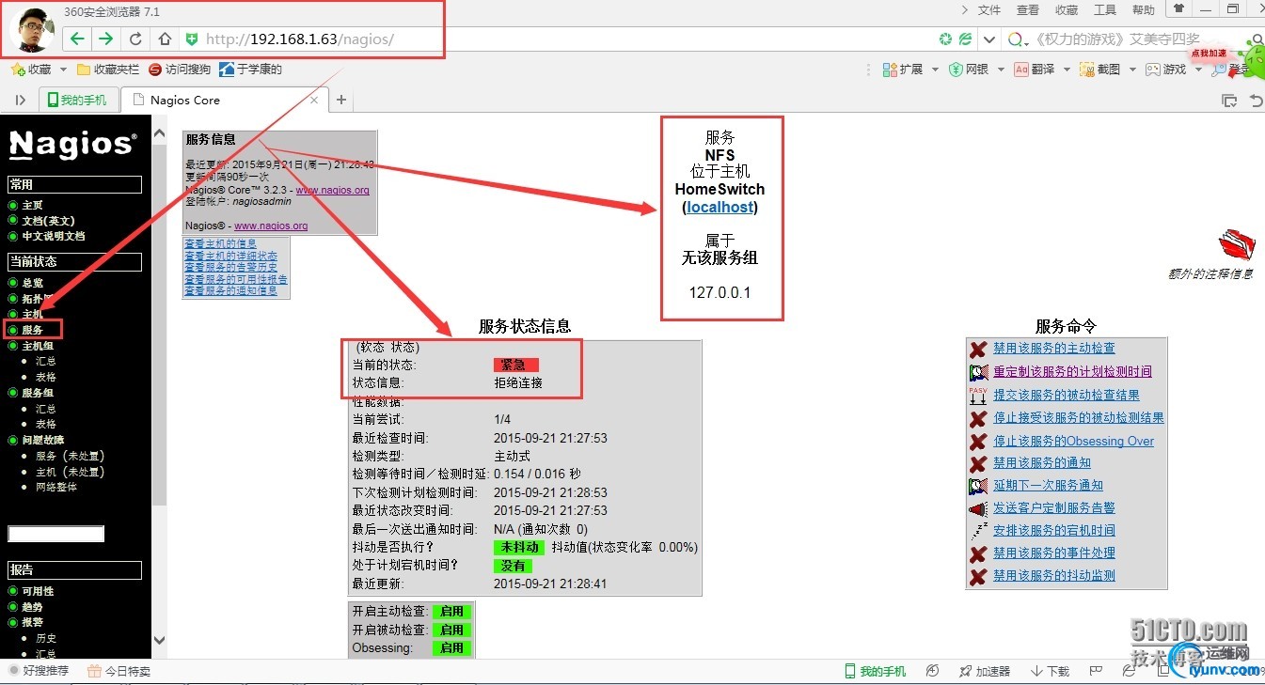Expand the menu bar chevron before 文件
Viewport: 1265px width, 685px height.
click(x=964, y=9)
